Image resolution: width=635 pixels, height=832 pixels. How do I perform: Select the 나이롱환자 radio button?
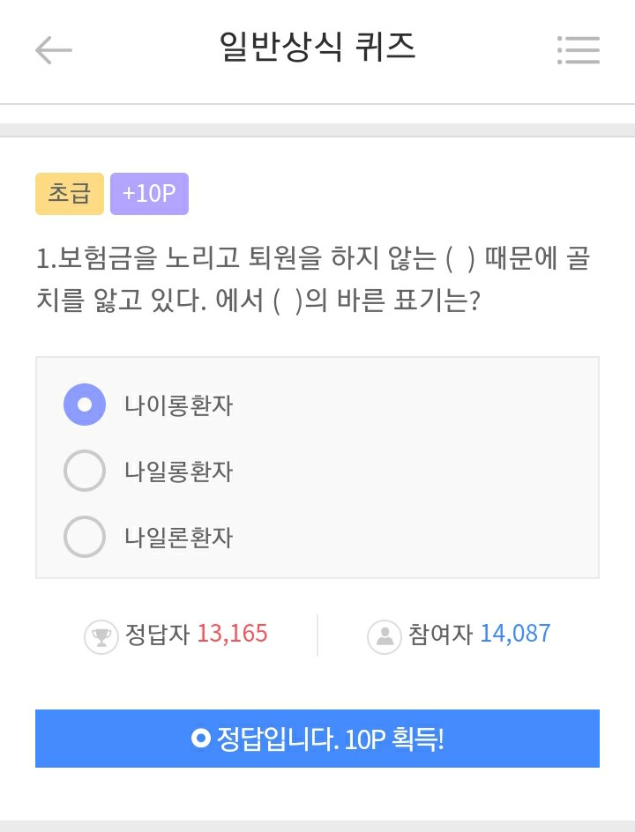[85, 405]
